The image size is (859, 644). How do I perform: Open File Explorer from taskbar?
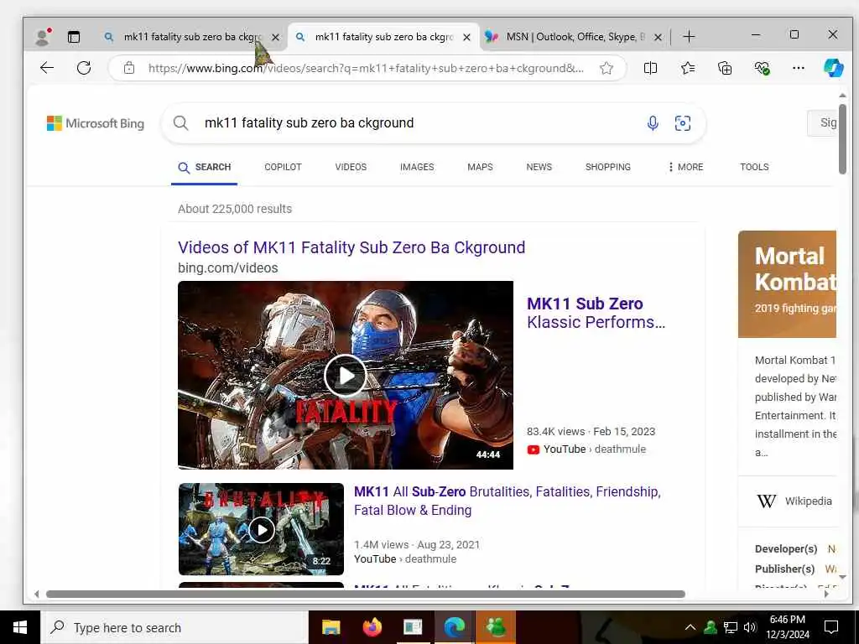pos(331,627)
